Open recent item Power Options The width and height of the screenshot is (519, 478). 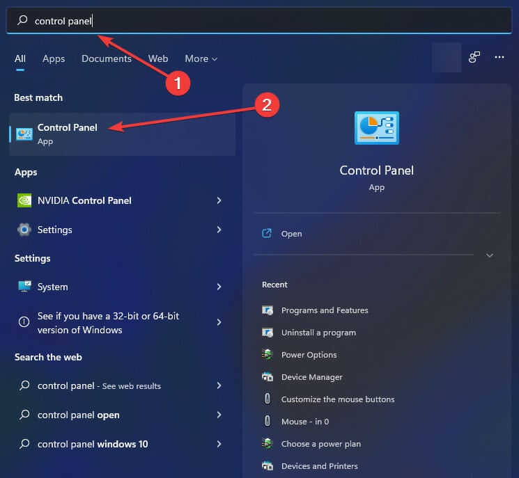point(309,354)
